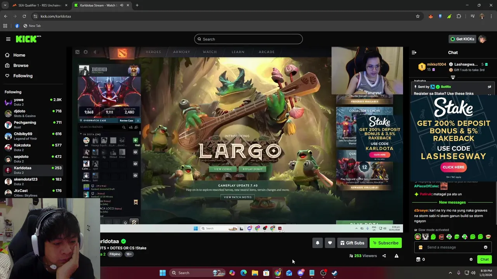This screenshot has height=279, width=497.
Task: Open Chrome apps grid icon
Action: (x=5, y=26)
